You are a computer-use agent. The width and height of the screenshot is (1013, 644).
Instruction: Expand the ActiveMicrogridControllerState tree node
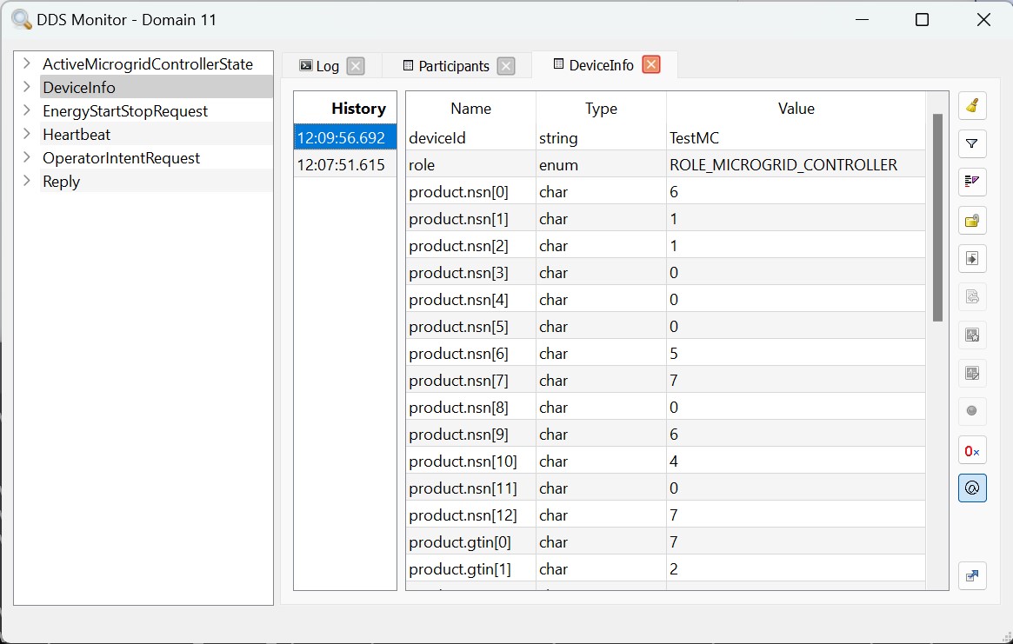[27, 63]
